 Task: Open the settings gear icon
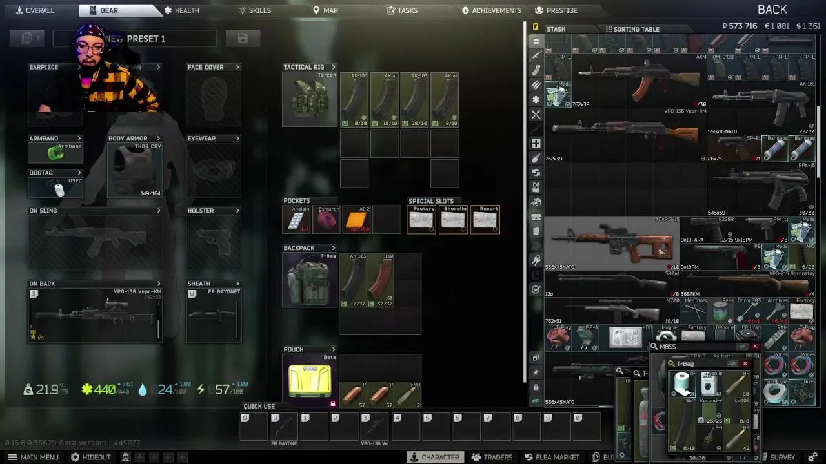[x=812, y=457]
